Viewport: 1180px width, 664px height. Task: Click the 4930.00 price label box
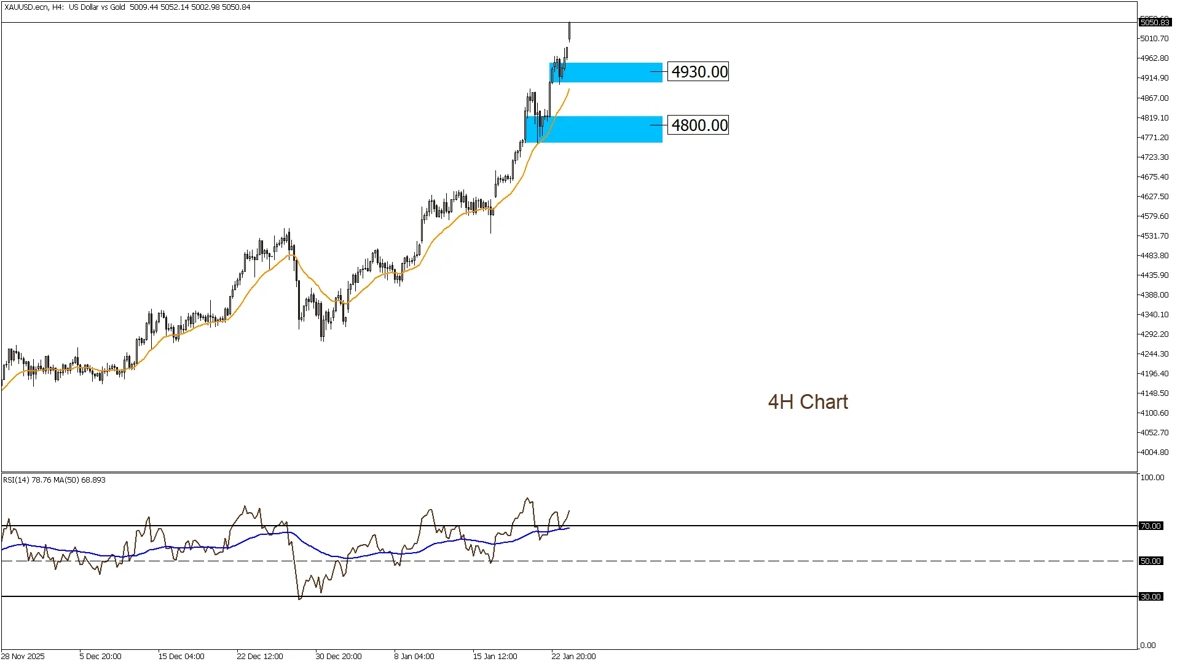(x=699, y=72)
